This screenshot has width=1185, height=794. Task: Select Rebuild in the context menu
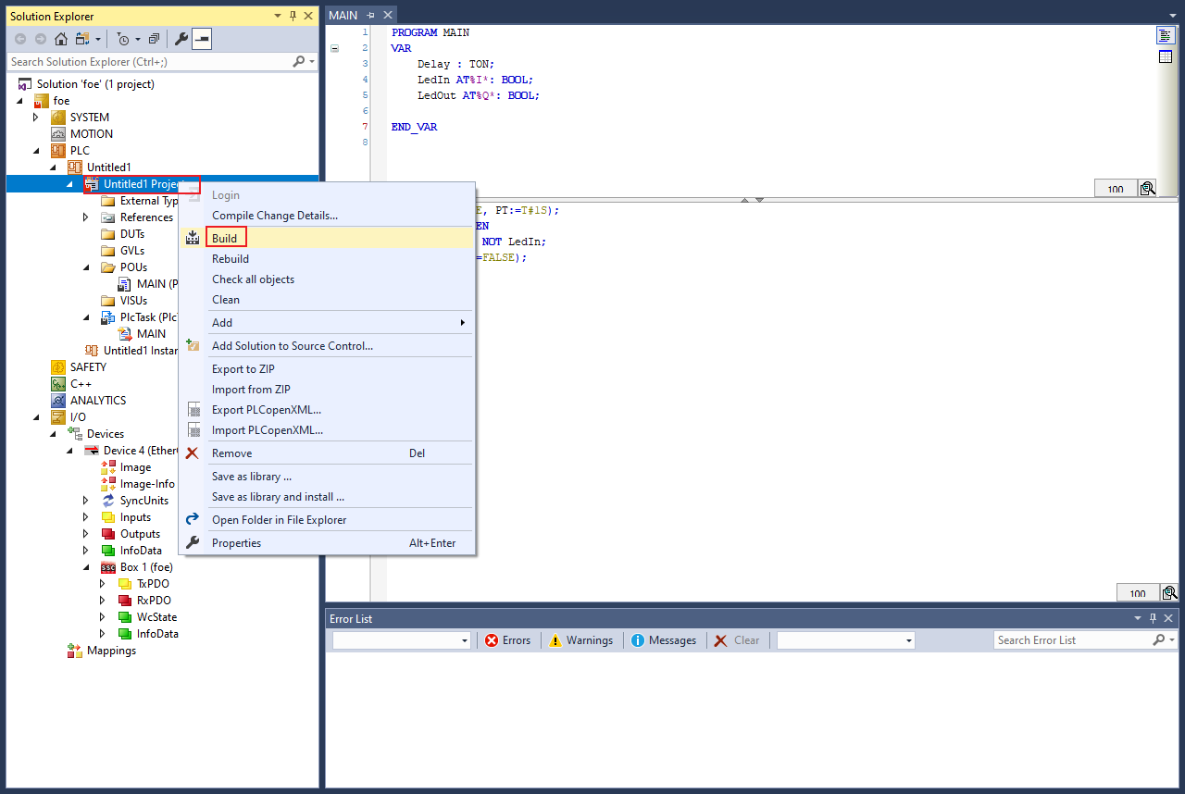point(231,259)
